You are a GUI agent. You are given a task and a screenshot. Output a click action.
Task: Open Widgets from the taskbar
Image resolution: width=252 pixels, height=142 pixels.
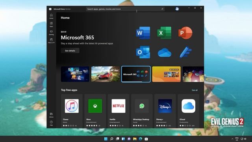123,139
